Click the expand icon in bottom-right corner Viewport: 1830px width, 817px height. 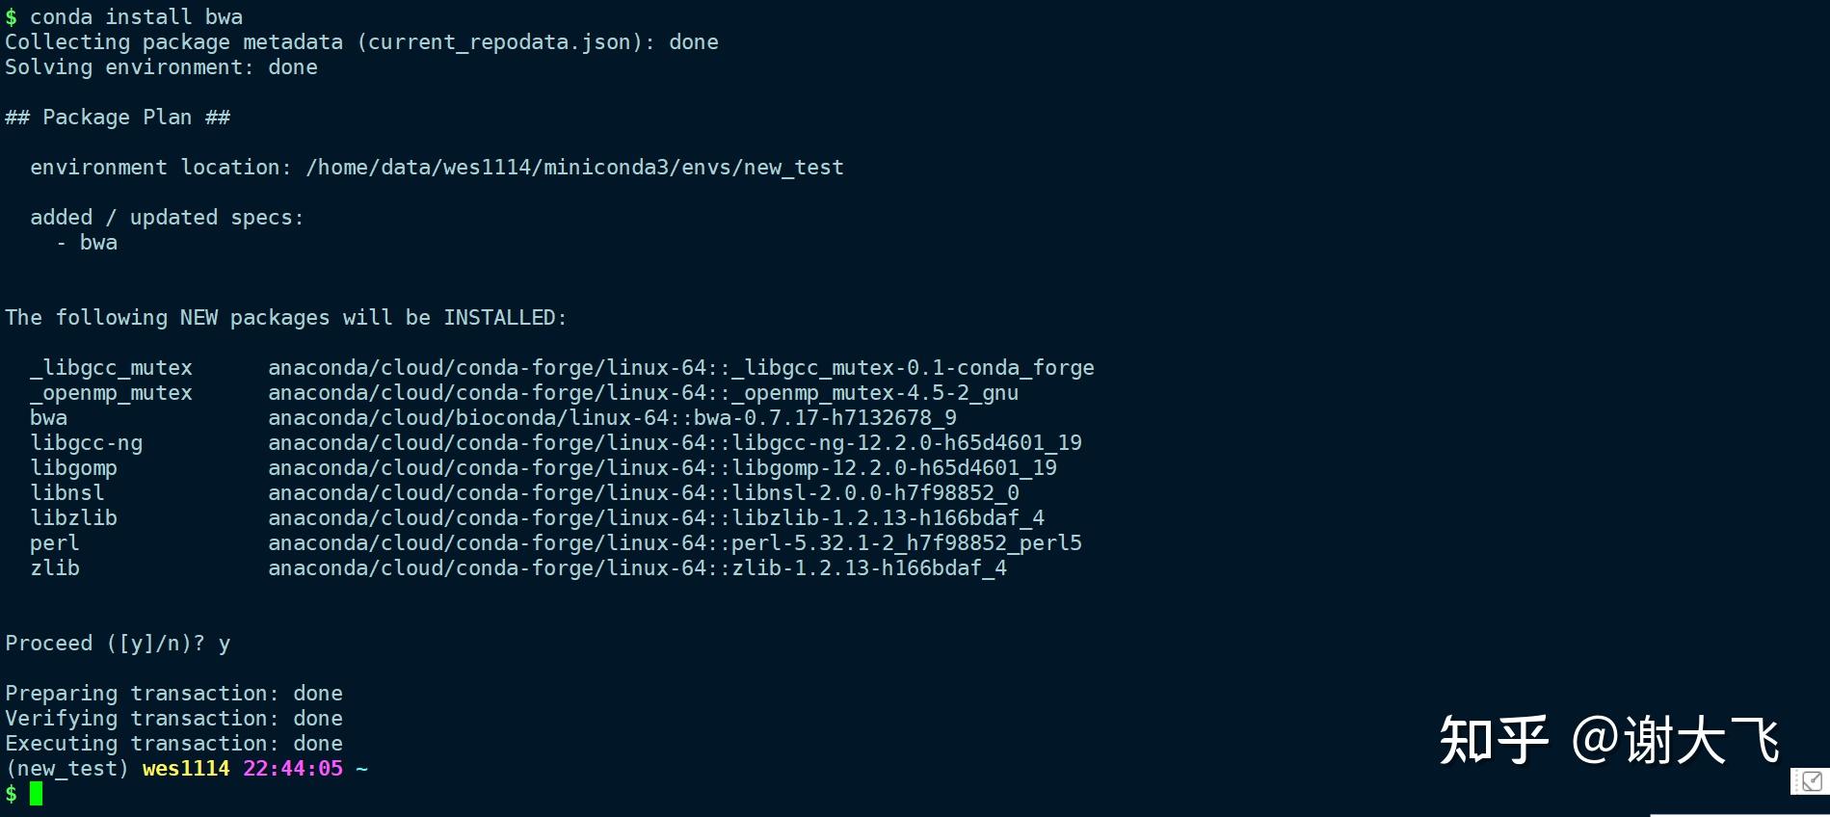tap(1811, 781)
